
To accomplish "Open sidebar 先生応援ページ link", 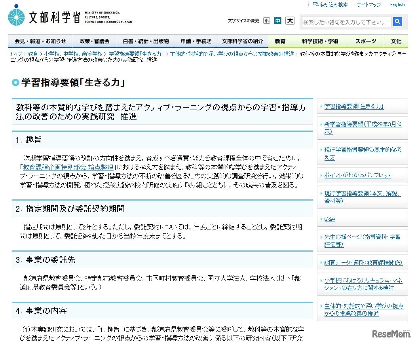I will pyautogui.click(x=363, y=241).
